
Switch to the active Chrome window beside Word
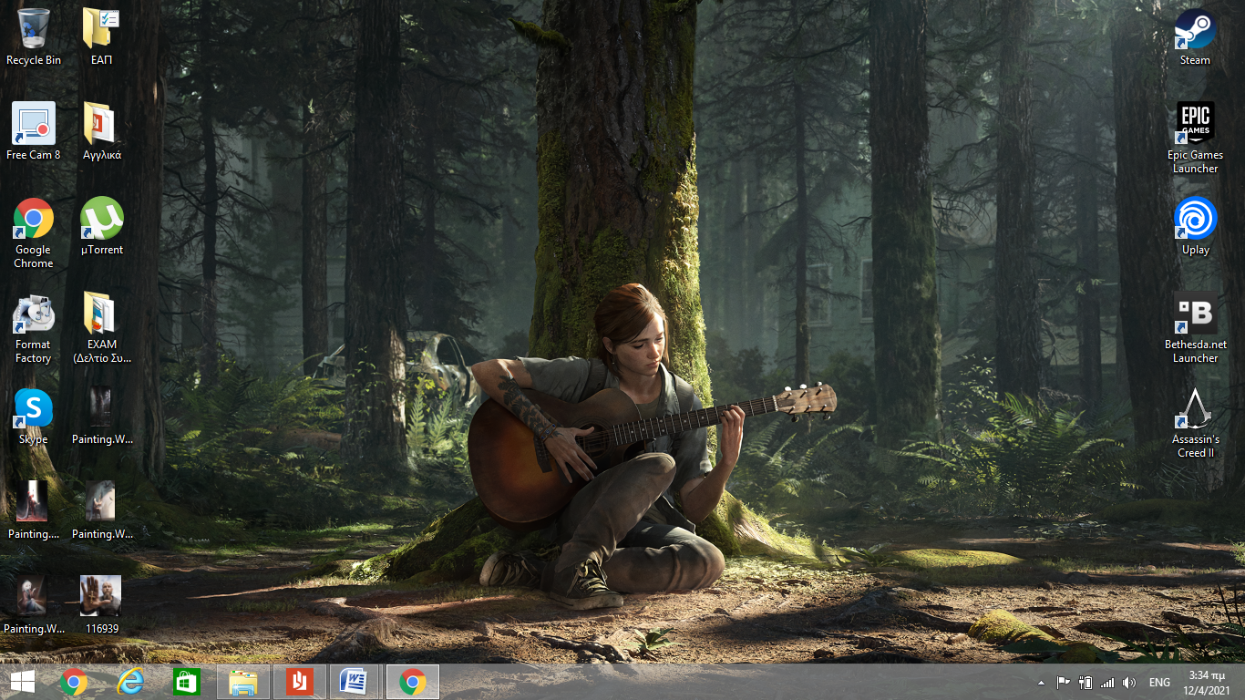click(x=413, y=682)
